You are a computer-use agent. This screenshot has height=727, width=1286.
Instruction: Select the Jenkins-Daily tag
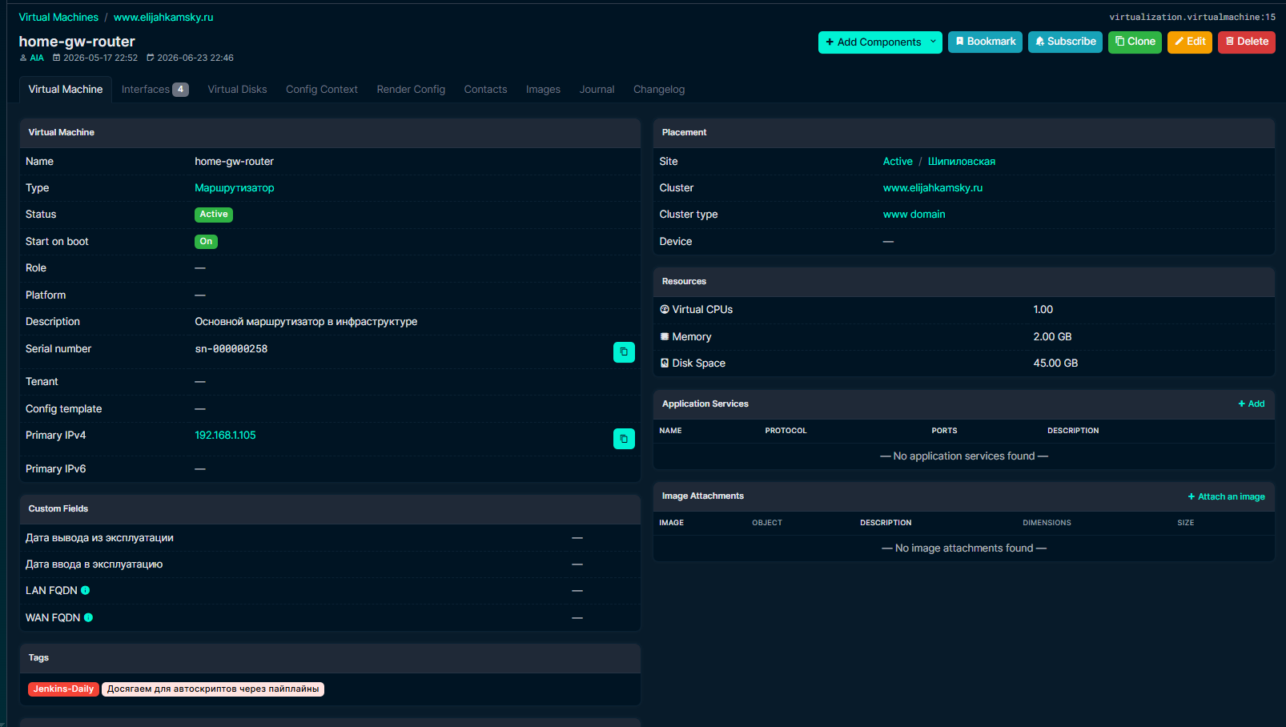[63, 689]
